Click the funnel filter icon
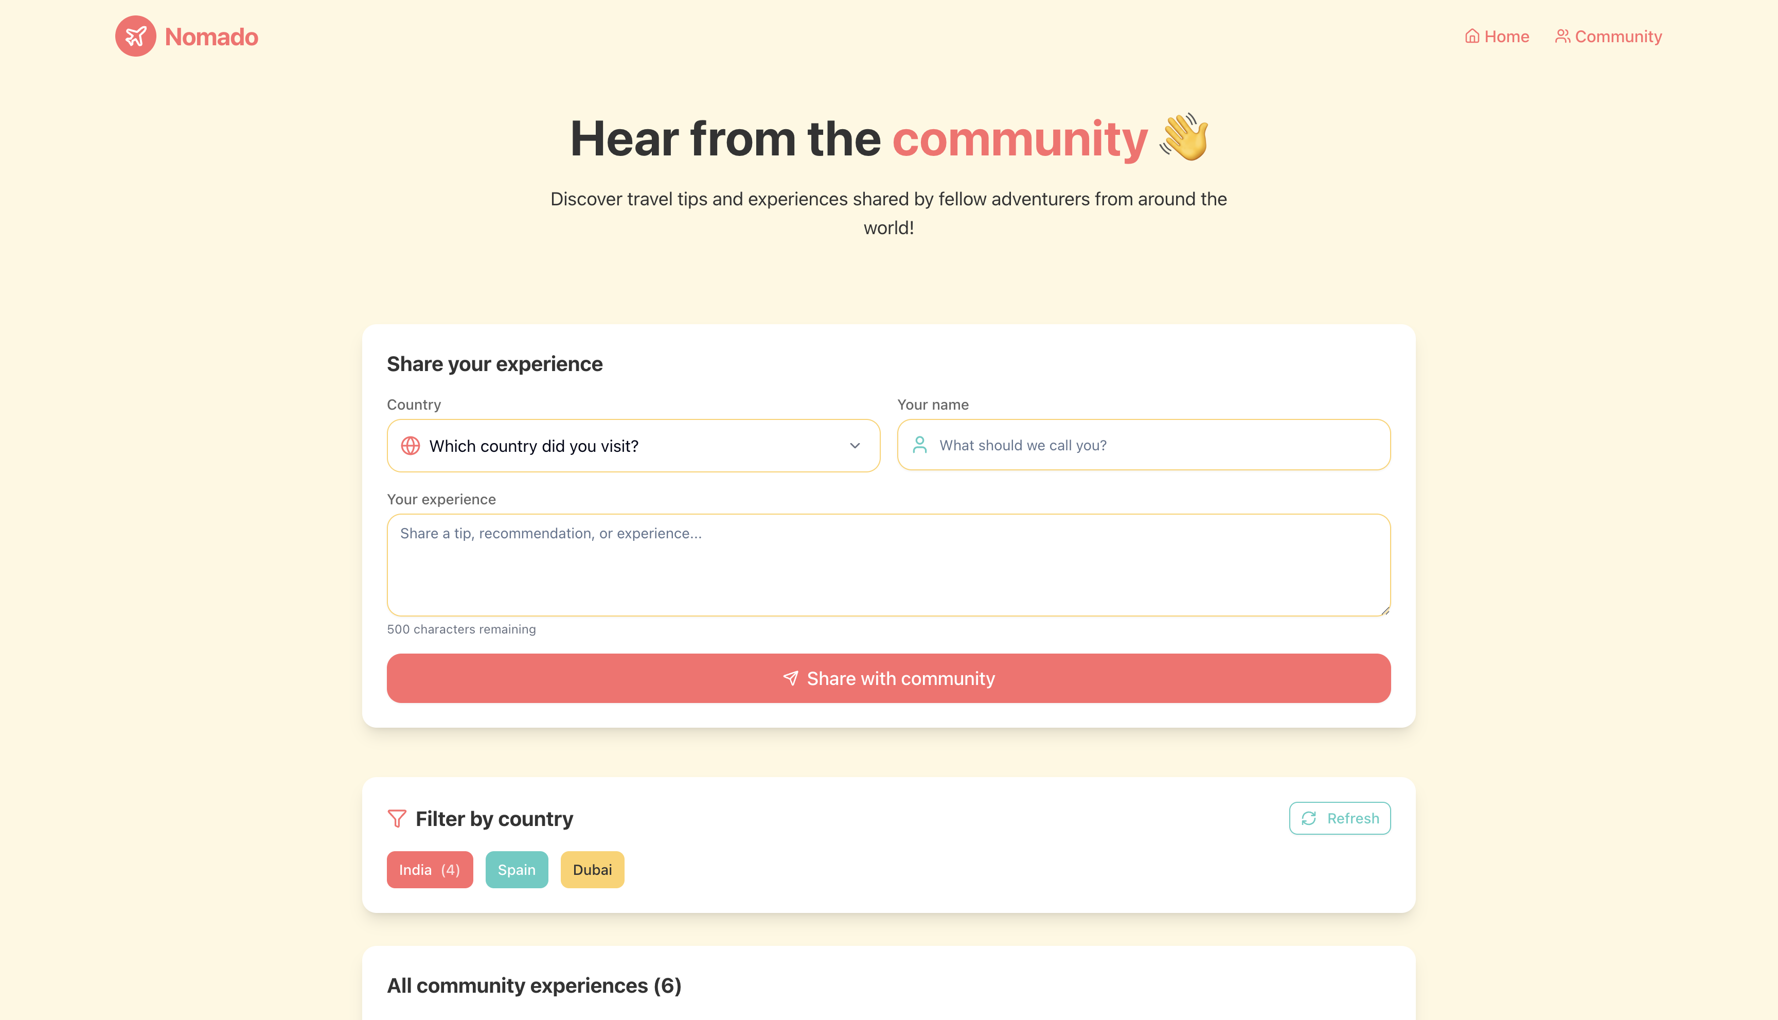Viewport: 1778px width, 1020px height. [x=396, y=818]
